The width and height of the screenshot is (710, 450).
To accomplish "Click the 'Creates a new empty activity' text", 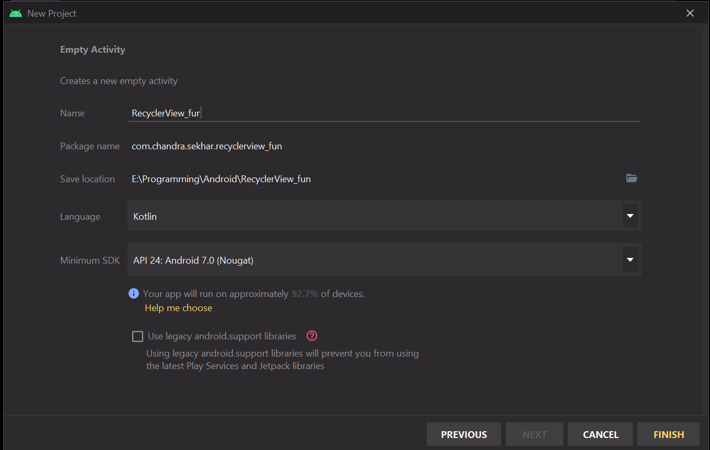I will click(119, 81).
